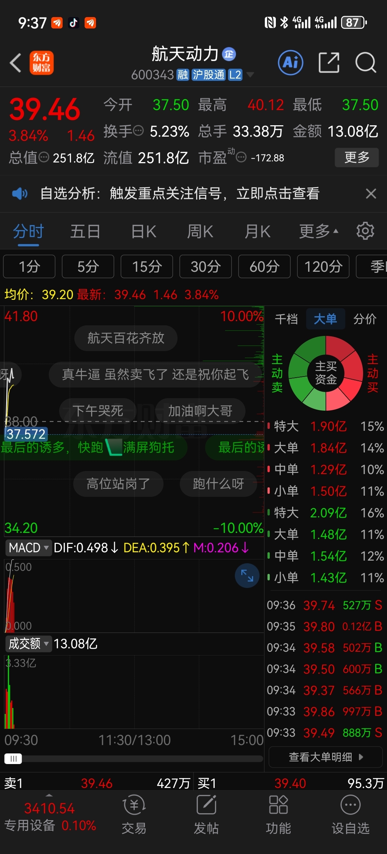
Task: Select the 1分 interval
Action: point(29,266)
